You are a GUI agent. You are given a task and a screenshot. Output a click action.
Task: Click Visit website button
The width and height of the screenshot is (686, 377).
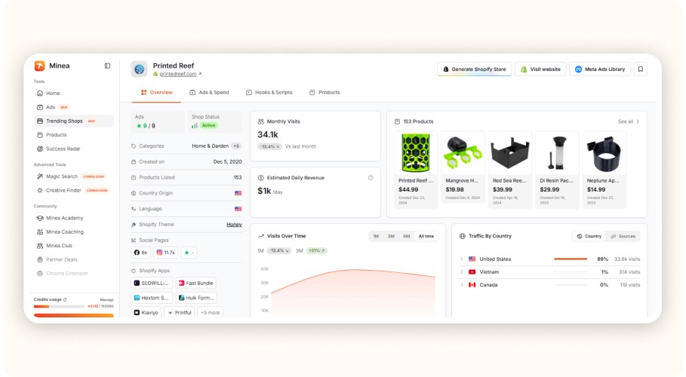tap(540, 69)
